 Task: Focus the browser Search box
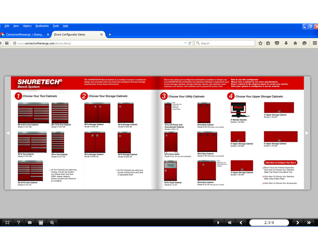click(x=225, y=43)
